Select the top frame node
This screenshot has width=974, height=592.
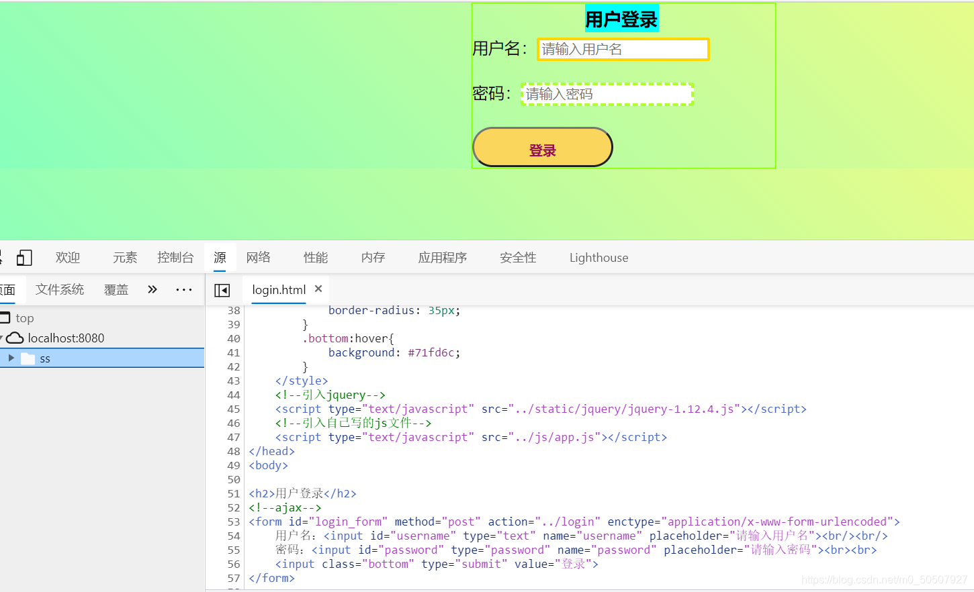[25, 318]
